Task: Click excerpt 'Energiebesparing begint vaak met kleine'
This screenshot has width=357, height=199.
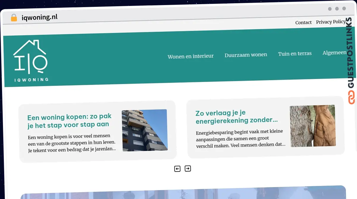Action: tap(240, 138)
